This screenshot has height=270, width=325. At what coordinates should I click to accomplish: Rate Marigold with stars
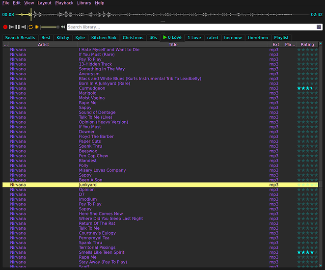[307, 93]
